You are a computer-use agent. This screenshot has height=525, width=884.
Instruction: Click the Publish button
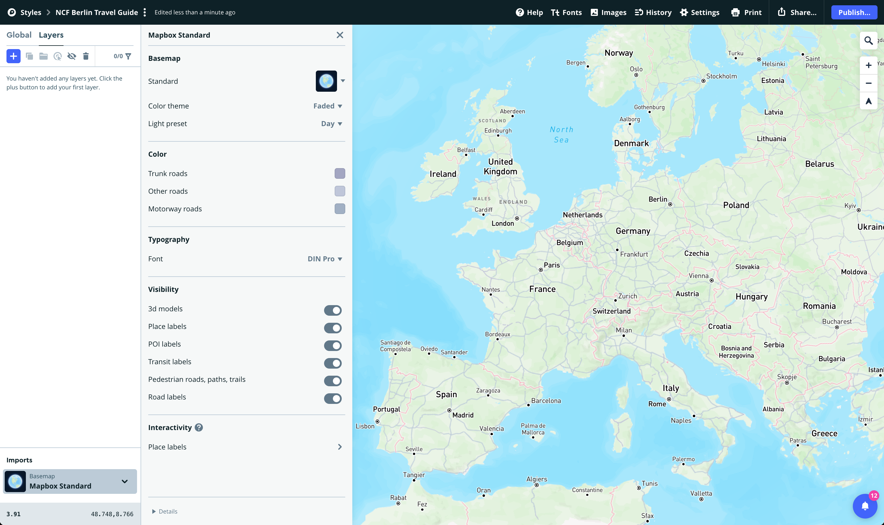coord(854,12)
